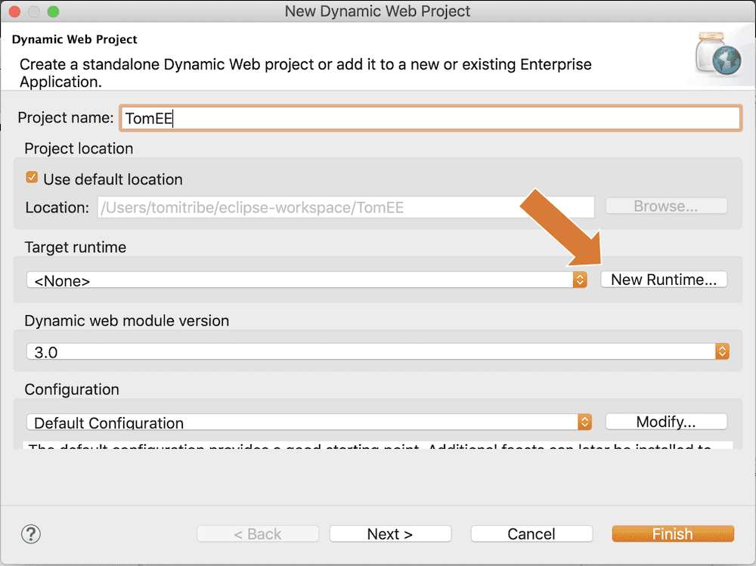Expand the Dynamic web module version 3.0 dropdown
Viewport: 756px width, 566px height.
[x=377, y=351]
